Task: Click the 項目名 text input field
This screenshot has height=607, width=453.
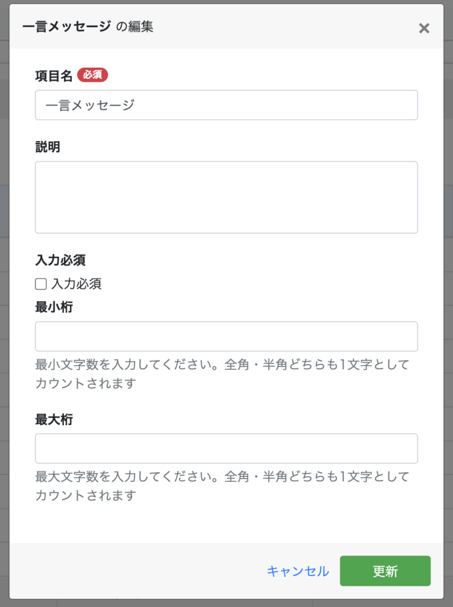Action: point(226,105)
